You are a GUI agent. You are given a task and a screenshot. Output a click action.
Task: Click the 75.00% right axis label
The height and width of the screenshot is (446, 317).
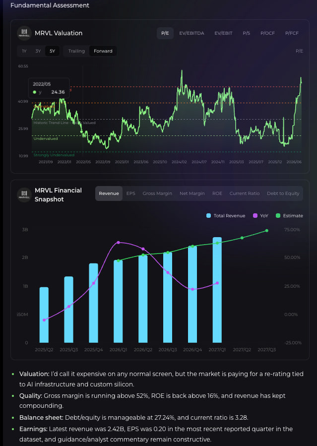(292, 230)
